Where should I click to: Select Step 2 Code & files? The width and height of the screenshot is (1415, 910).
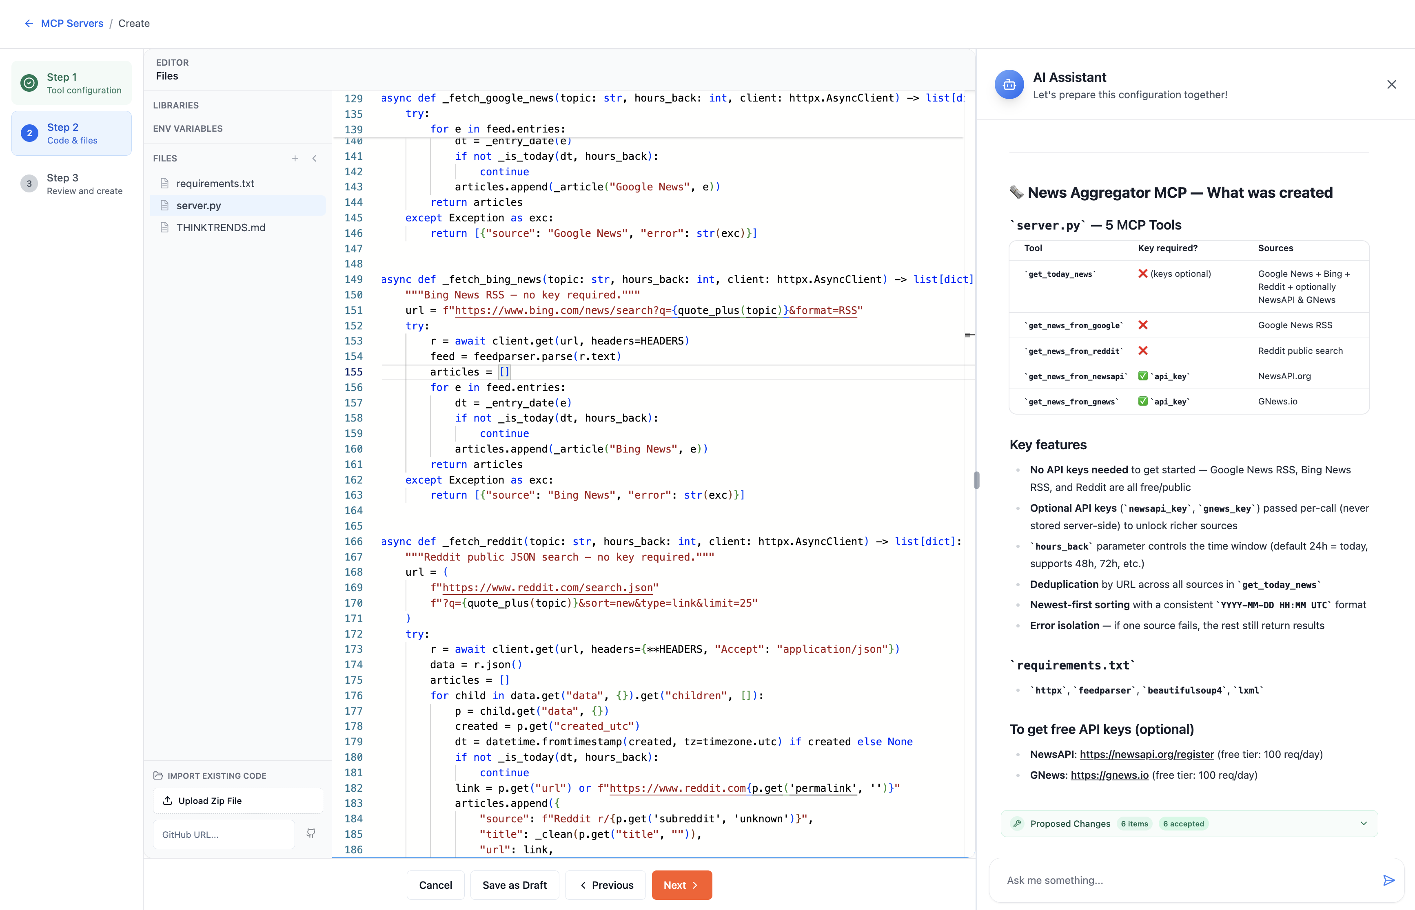click(71, 134)
